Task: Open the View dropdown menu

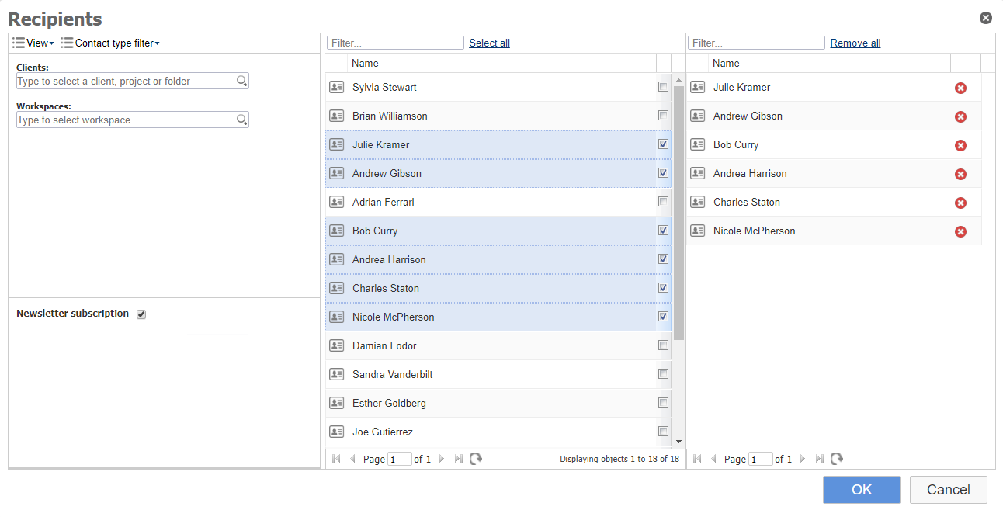Action: [33, 43]
